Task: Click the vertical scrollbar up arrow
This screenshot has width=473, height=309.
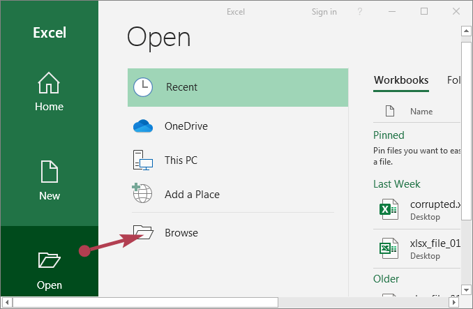Action: click(466, 31)
